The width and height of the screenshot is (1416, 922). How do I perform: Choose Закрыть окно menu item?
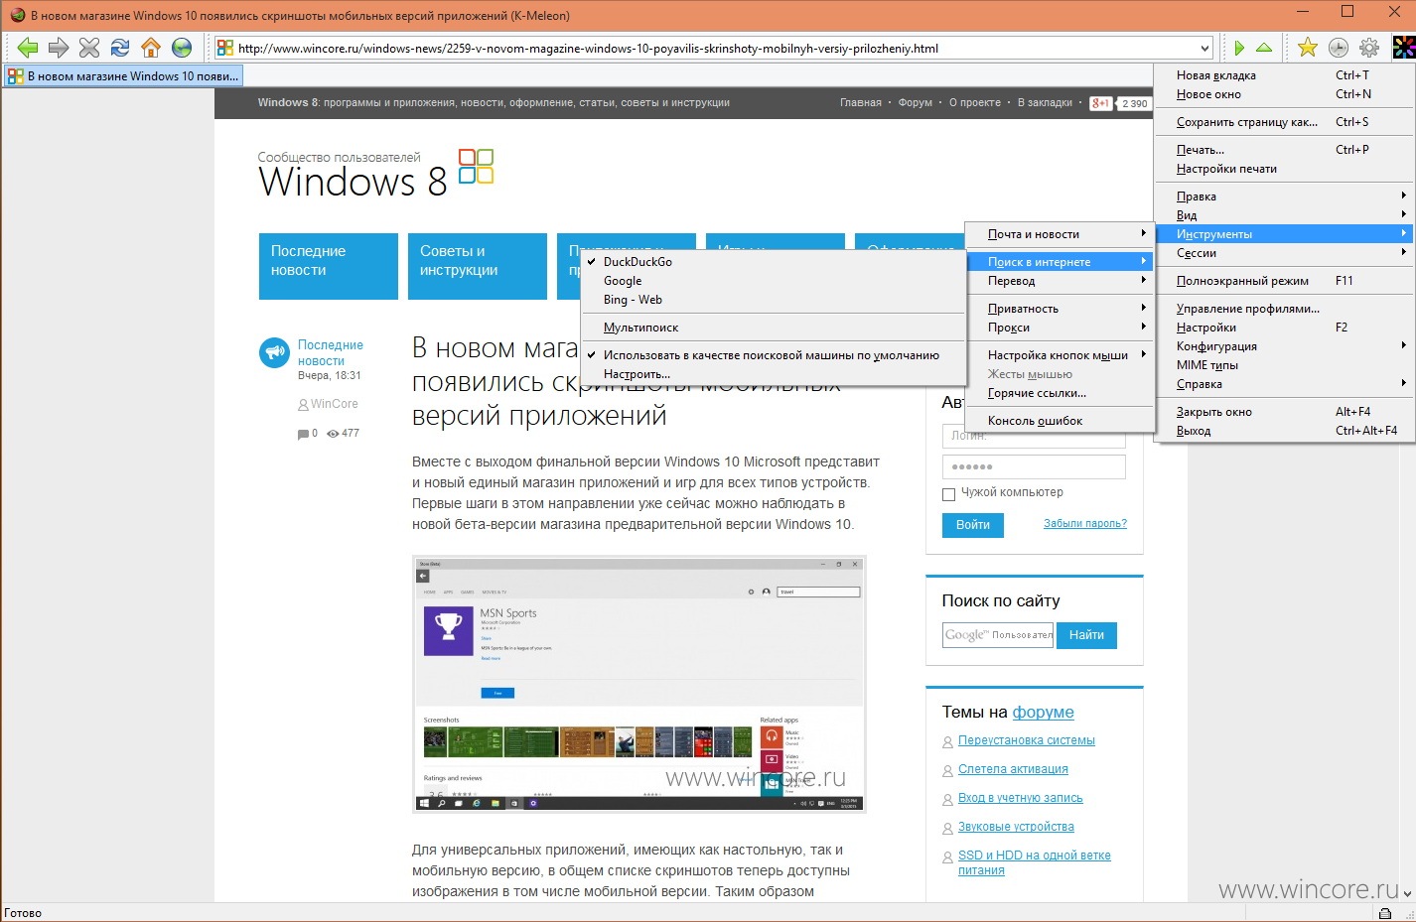tap(1285, 412)
